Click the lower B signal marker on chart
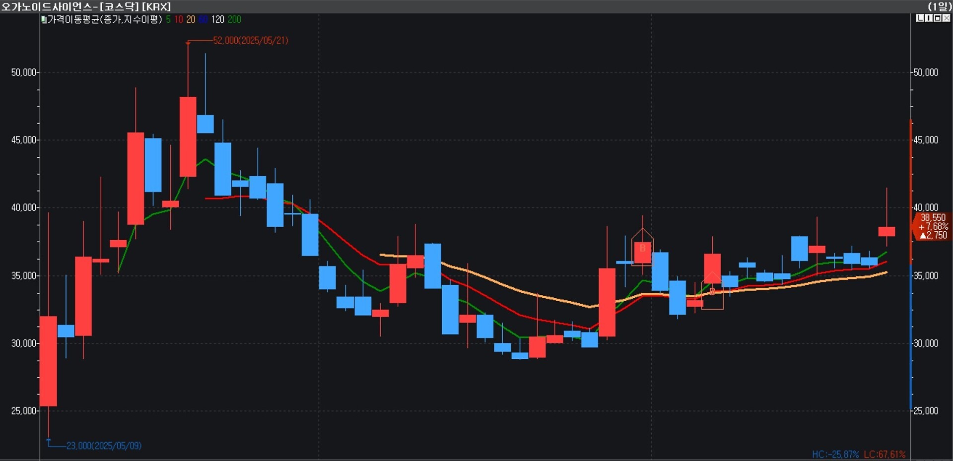Image resolution: width=953 pixels, height=461 pixels. pyautogui.click(x=712, y=291)
